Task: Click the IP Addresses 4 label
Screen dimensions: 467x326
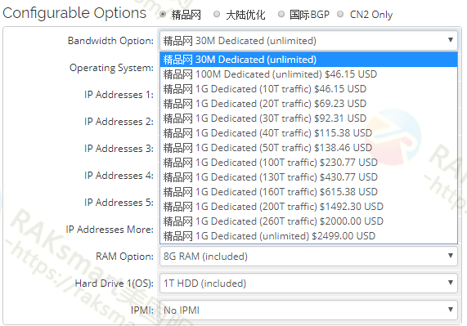Action: (x=119, y=176)
